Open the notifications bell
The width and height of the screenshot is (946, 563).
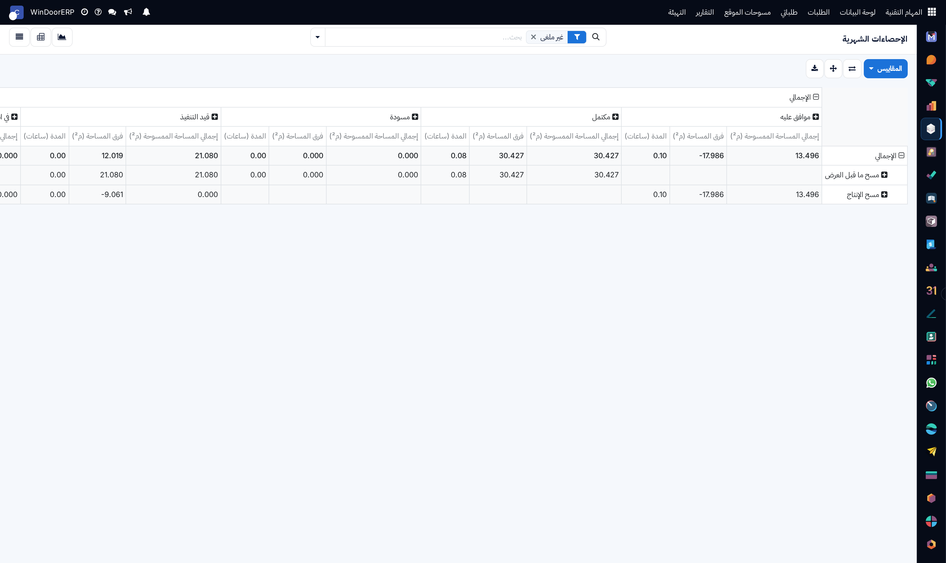click(x=146, y=12)
